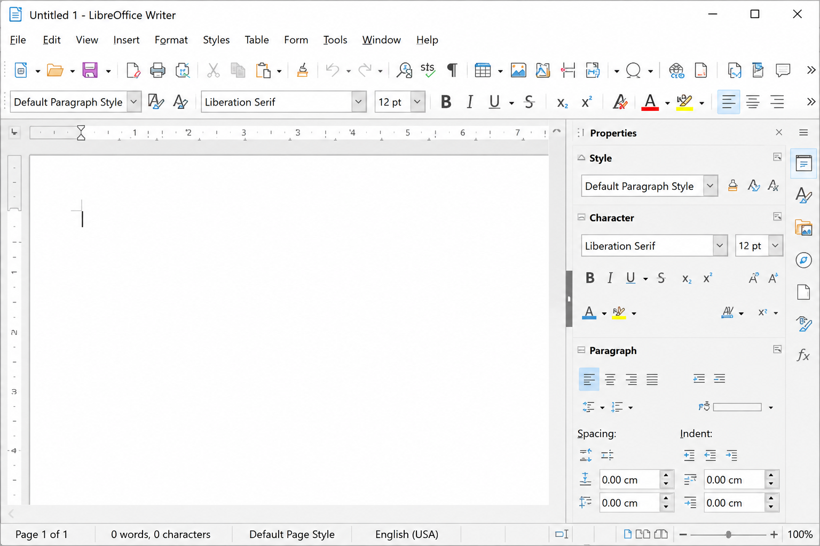This screenshot has width=820, height=546.
Task: Click the Undo arrow icon
Action: tap(333, 70)
